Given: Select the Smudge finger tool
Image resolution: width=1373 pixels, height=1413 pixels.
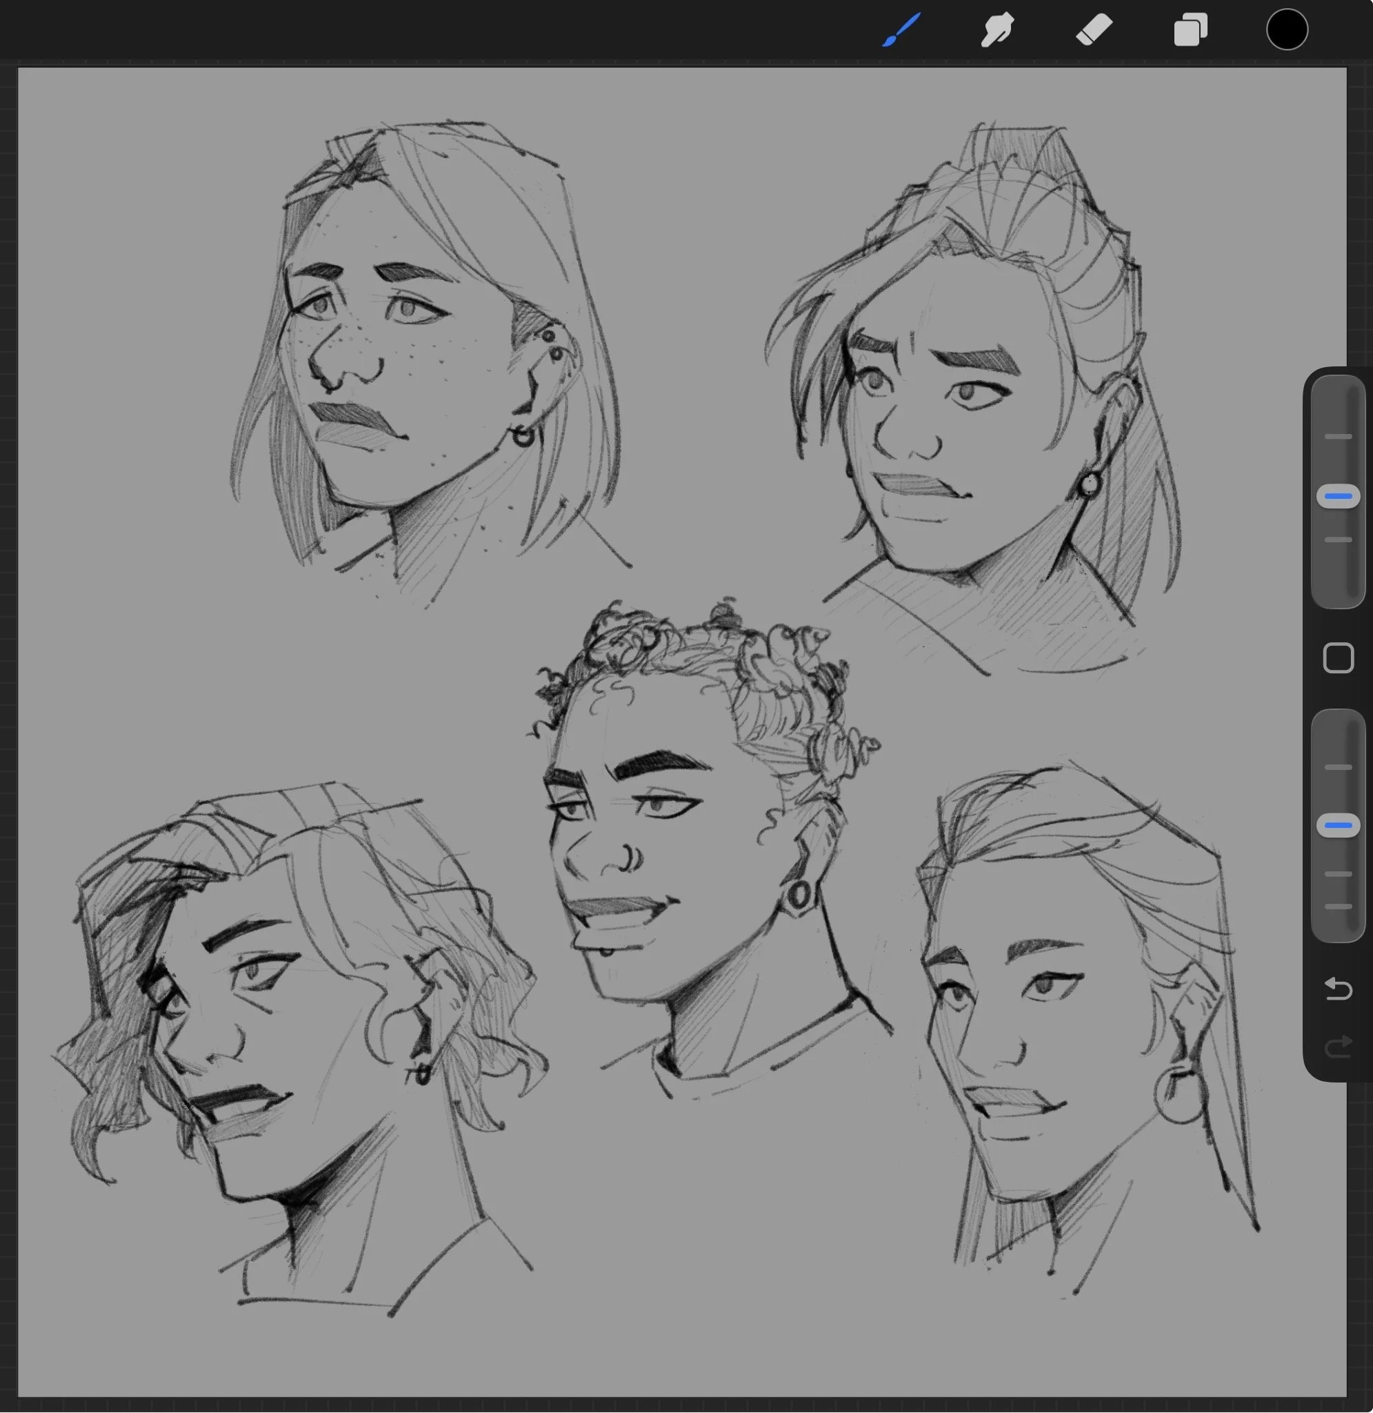Looking at the screenshot, I should point(997,30).
